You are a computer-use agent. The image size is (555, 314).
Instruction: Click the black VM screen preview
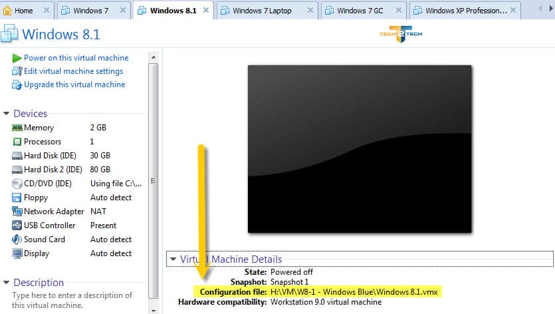tap(360, 149)
